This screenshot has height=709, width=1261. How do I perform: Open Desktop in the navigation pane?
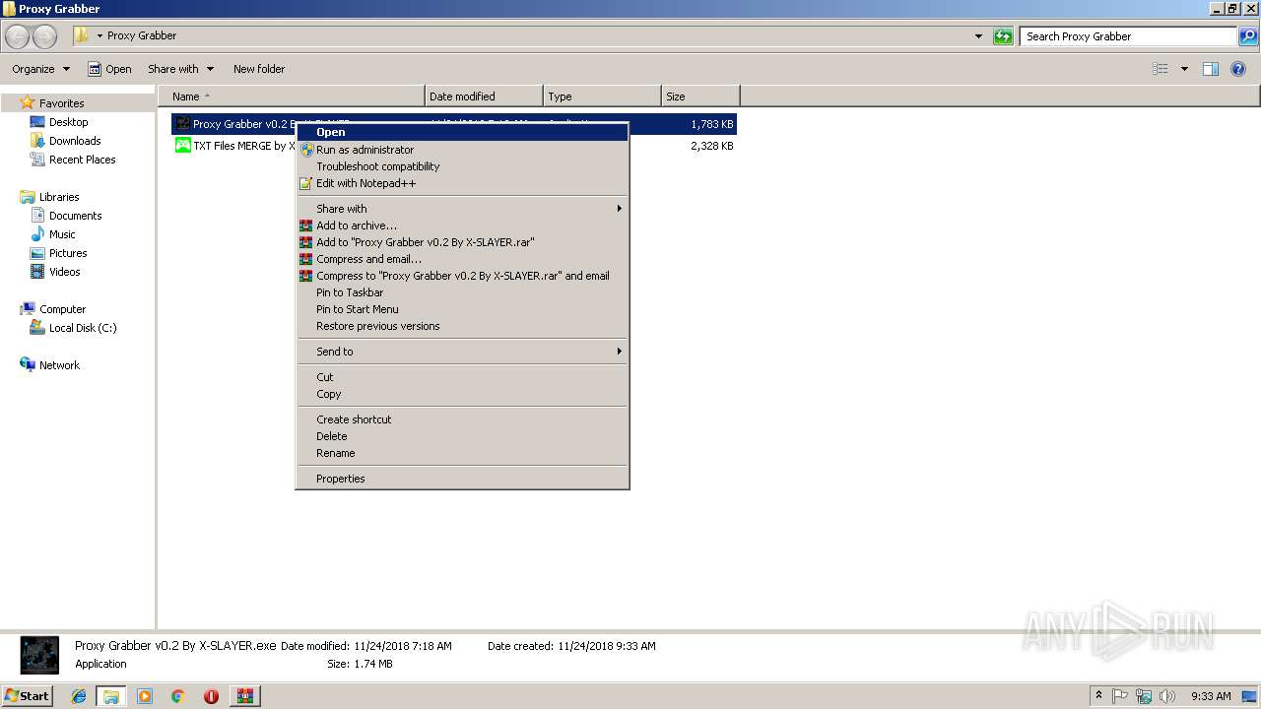68,122
